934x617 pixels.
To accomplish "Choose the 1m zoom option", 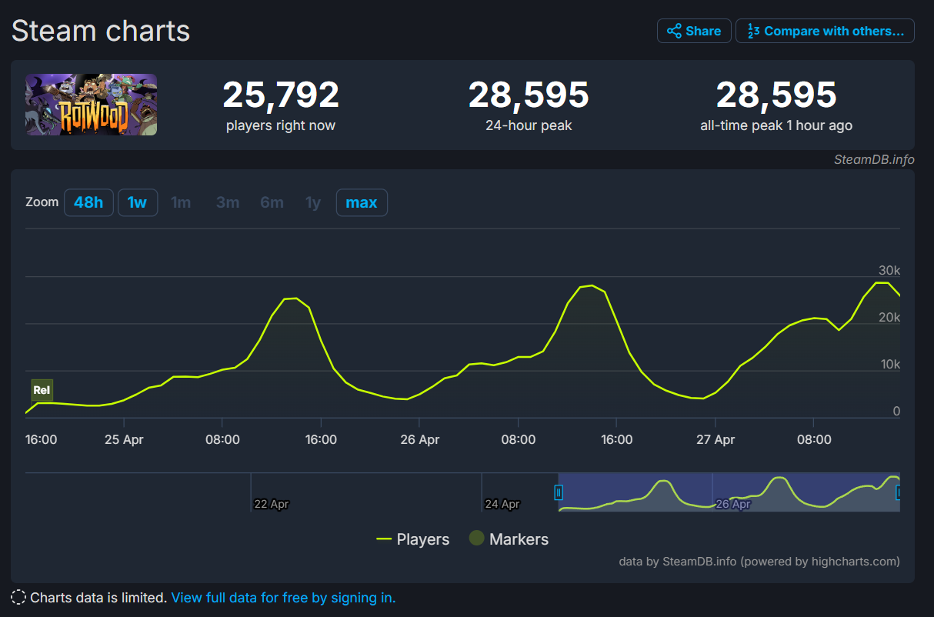I will 181,202.
